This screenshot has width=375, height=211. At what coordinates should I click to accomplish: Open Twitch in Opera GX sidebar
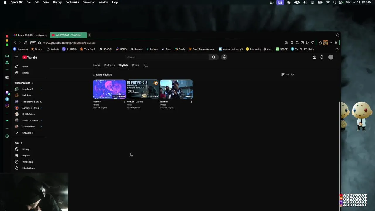(7, 93)
